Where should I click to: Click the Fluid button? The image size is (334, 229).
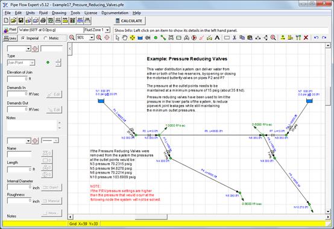[x=10, y=30]
